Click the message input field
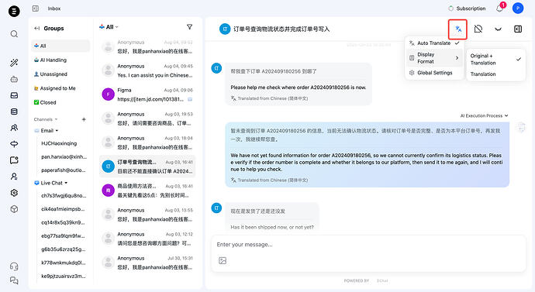The height and width of the screenshot is (292, 535). tap(368, 245)
